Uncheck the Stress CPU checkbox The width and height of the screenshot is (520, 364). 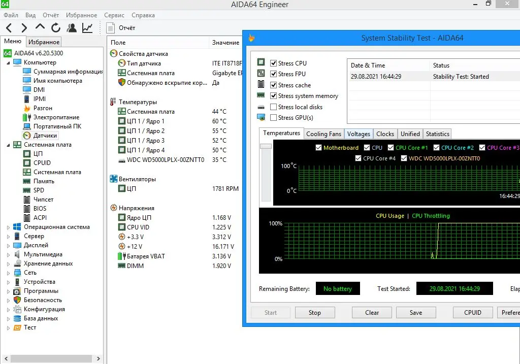[x=274, y=63]
